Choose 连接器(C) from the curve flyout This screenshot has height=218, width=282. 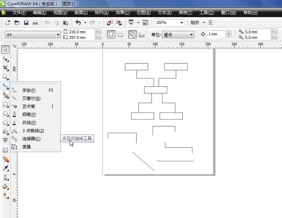pos(31,139)
